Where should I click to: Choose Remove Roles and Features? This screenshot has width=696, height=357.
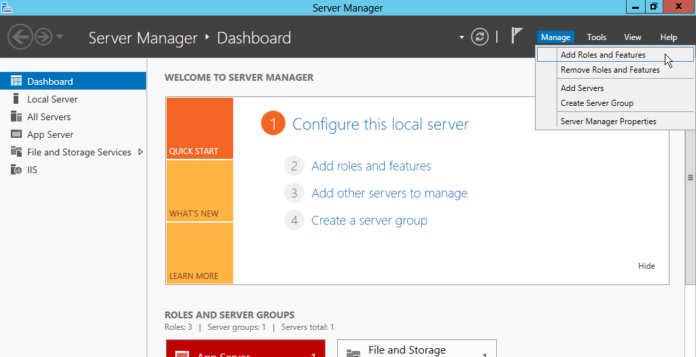(x=614, y=70)
